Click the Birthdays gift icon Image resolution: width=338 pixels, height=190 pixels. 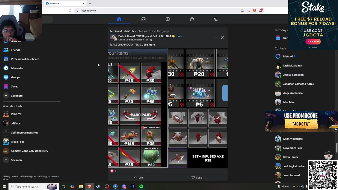(278, 38)
